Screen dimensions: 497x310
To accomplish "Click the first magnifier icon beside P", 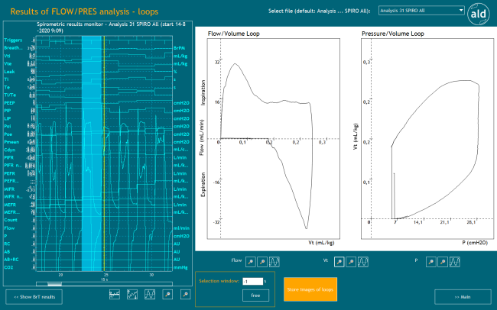I will point(431,260).
